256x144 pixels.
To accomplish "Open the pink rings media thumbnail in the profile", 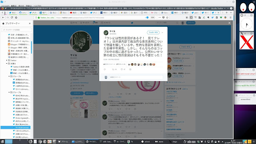I will (84, 104).
